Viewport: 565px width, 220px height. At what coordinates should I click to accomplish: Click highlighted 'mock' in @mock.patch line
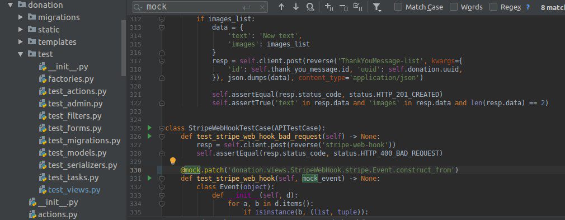pos(192,170)
